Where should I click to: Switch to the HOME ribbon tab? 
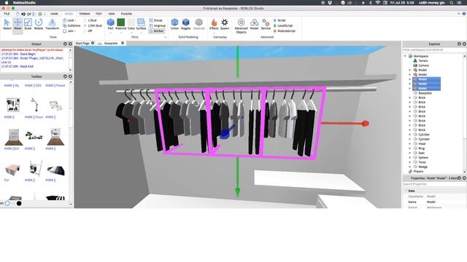point(54,14)
